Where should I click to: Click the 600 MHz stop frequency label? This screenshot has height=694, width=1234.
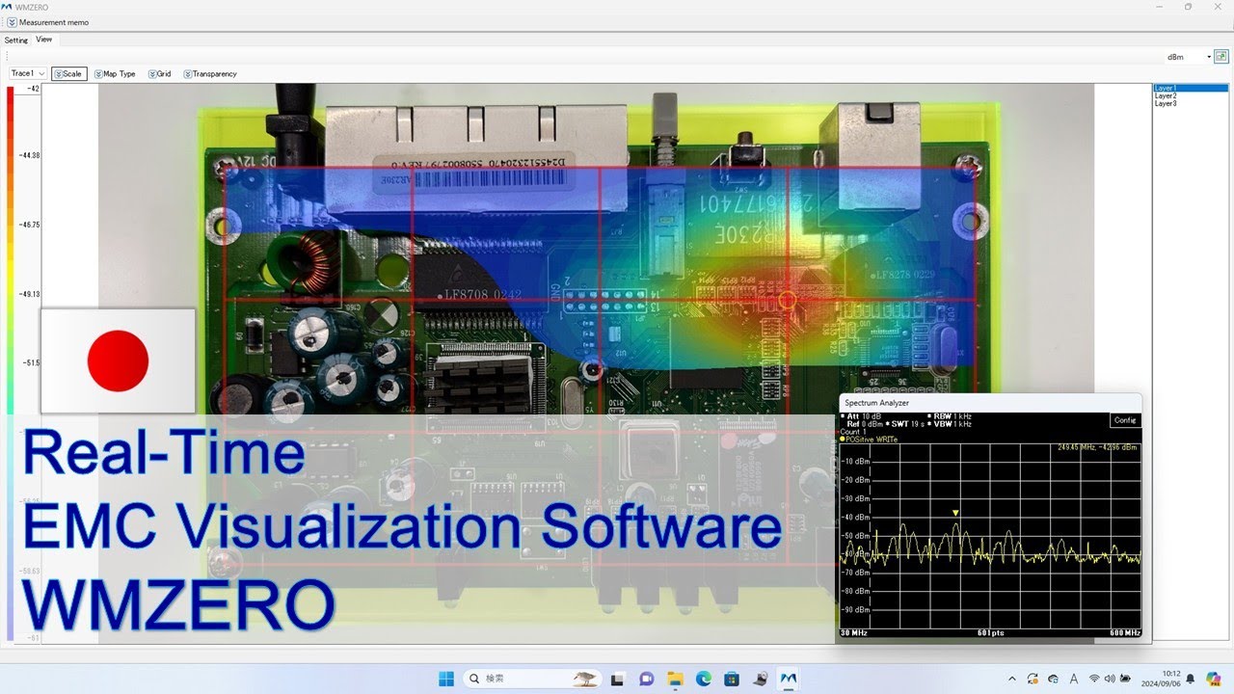click(1124, 633)
